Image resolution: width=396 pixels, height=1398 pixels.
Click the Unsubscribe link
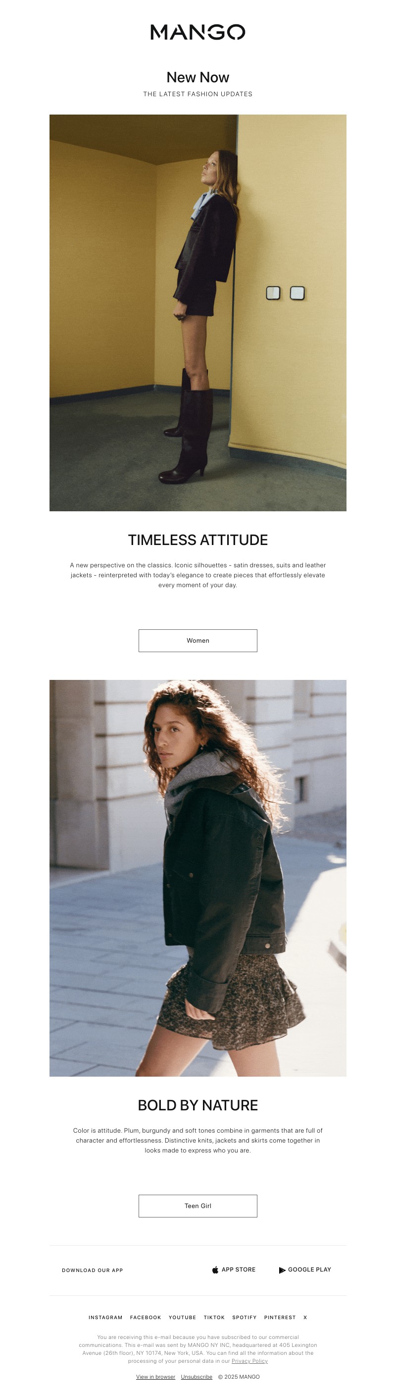197,1376
